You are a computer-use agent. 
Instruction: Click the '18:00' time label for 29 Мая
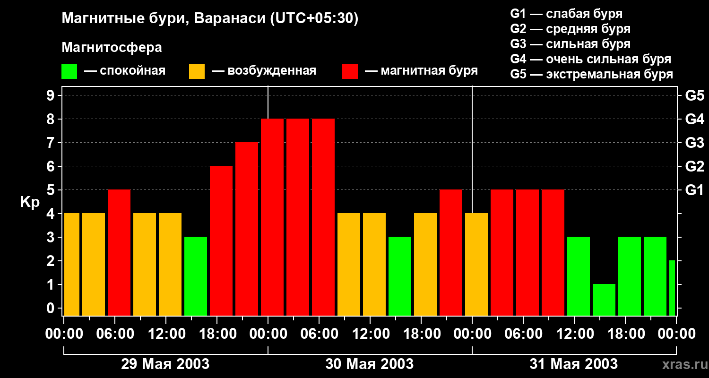click(217, 334)
